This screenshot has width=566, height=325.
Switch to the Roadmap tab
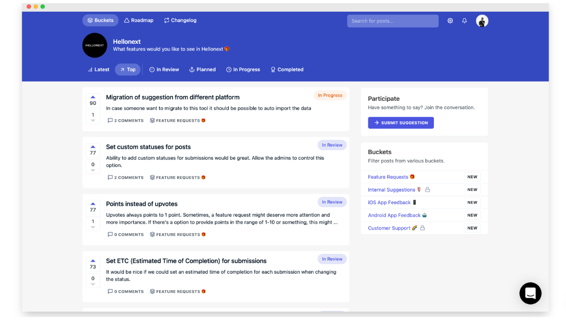(x=138, y=21)
